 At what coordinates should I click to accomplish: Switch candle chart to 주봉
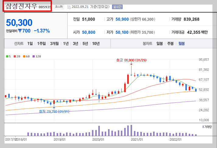click(170, 44)
